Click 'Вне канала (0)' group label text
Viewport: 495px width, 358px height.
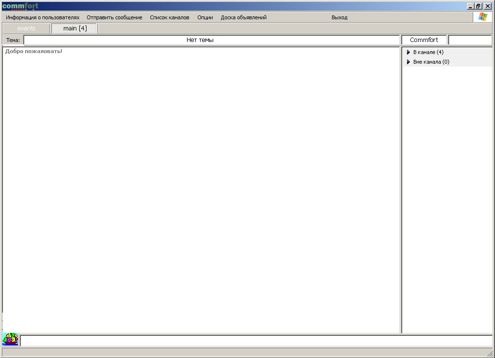pyautogui.click(x=431, y=62)
